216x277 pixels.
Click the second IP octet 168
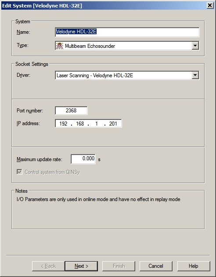click(80, 123)
